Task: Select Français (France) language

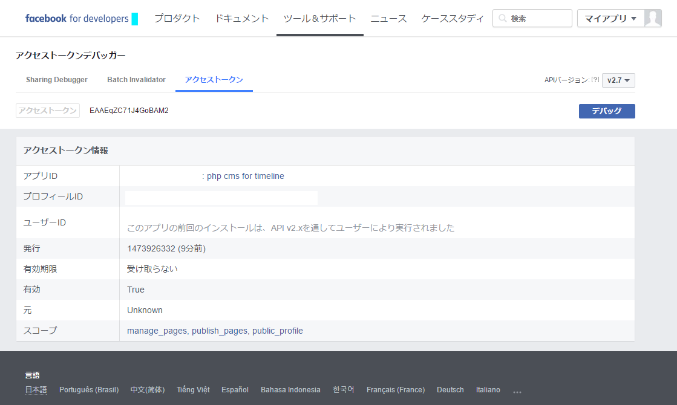Action: tap(396, 390)
